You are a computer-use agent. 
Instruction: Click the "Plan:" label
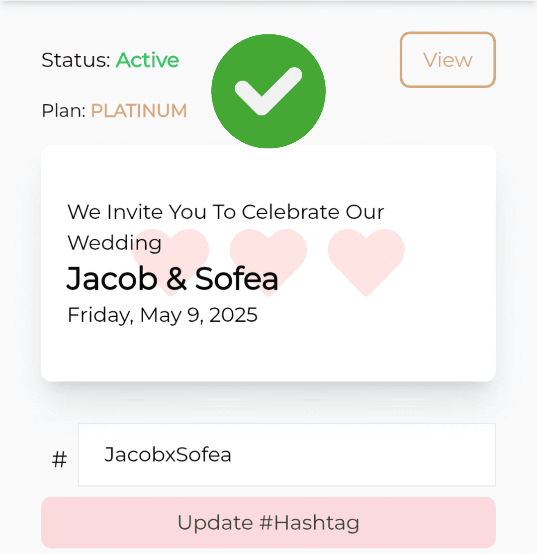(x=64, y=110)
